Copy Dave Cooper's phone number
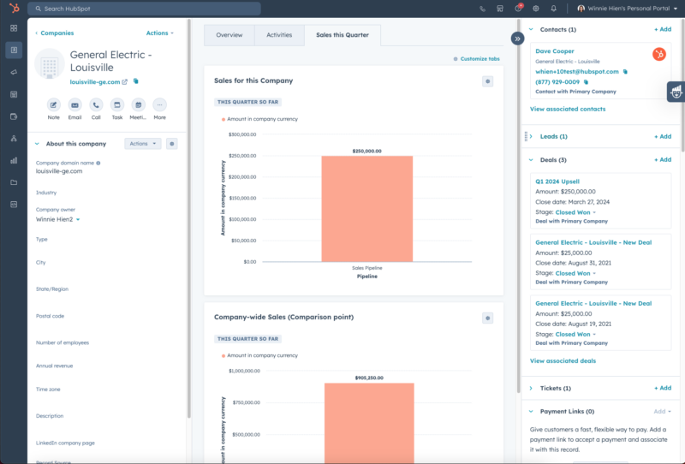685x464 pixels. click(x=586, y=81)
